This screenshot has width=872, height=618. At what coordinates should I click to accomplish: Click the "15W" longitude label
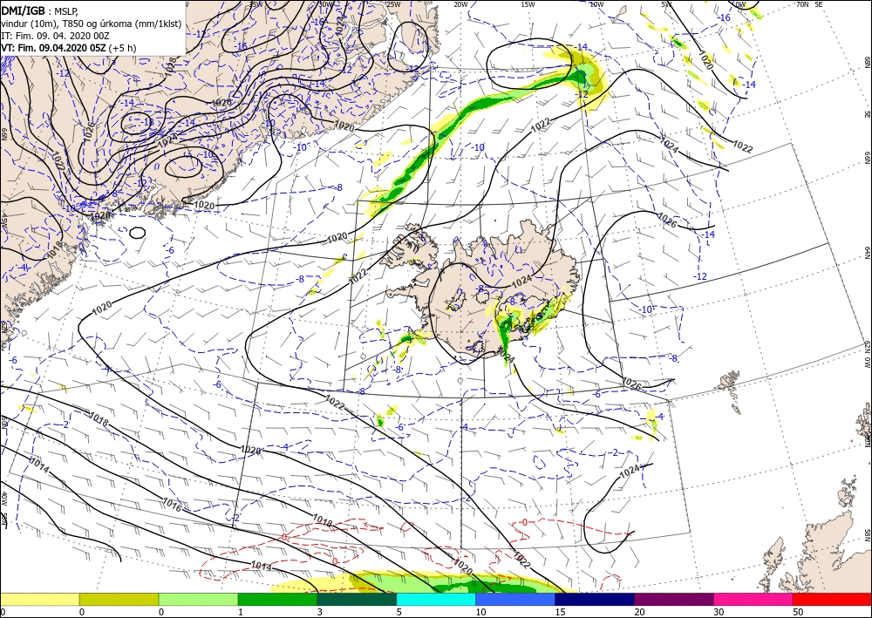[x=528, y=4]
